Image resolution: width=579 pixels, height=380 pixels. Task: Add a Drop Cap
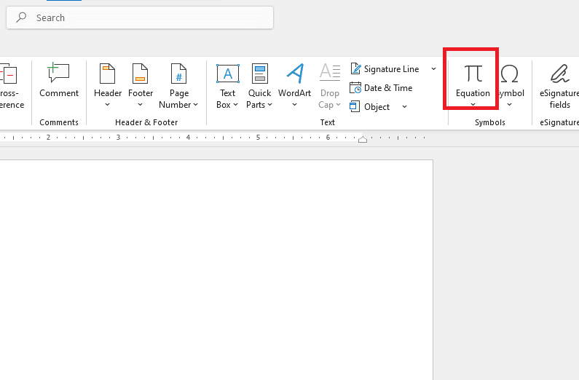(329, 86)
